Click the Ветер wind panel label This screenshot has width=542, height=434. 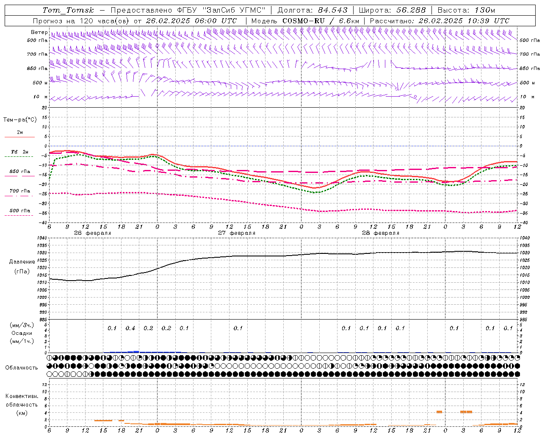tap(39, 32)
